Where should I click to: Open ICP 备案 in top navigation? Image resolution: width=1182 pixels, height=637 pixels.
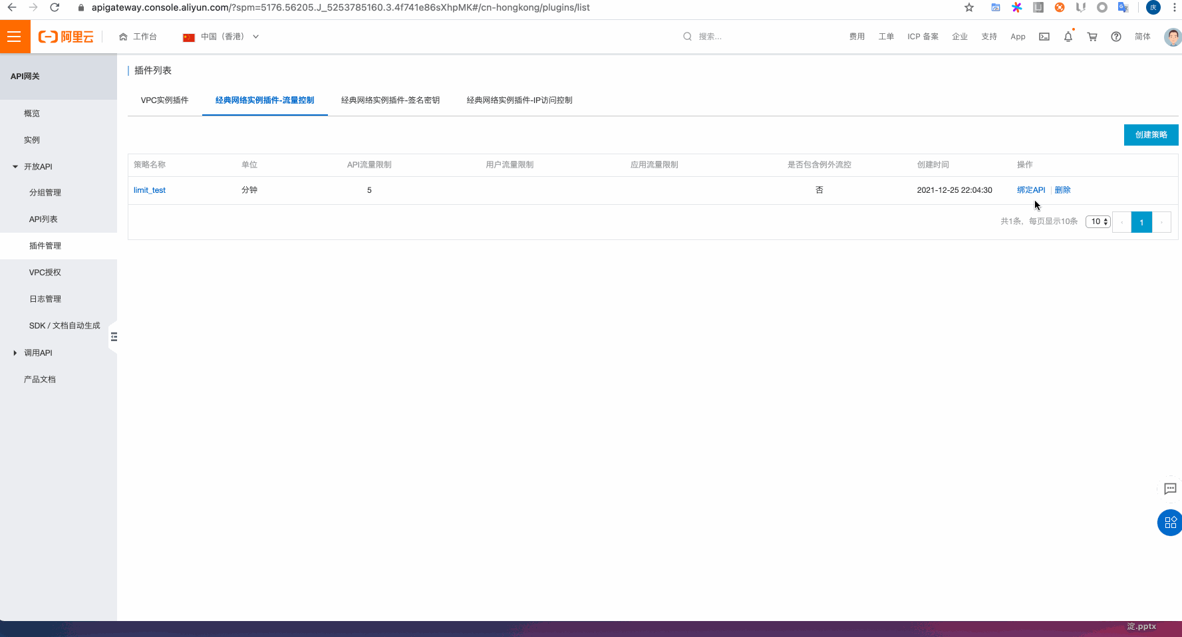(923, 37)
